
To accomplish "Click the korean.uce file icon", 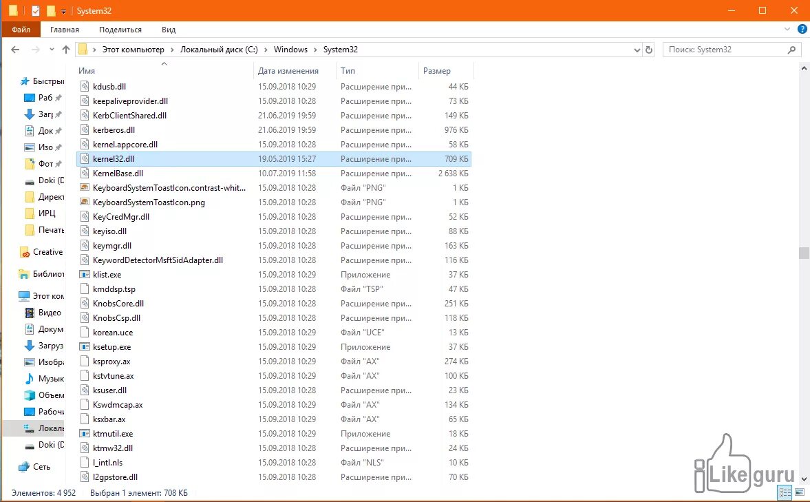I will pos(85,333).
